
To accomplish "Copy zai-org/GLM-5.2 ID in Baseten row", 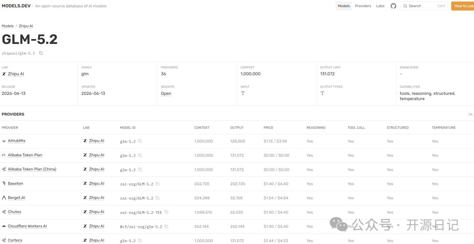I will (158, 184).
